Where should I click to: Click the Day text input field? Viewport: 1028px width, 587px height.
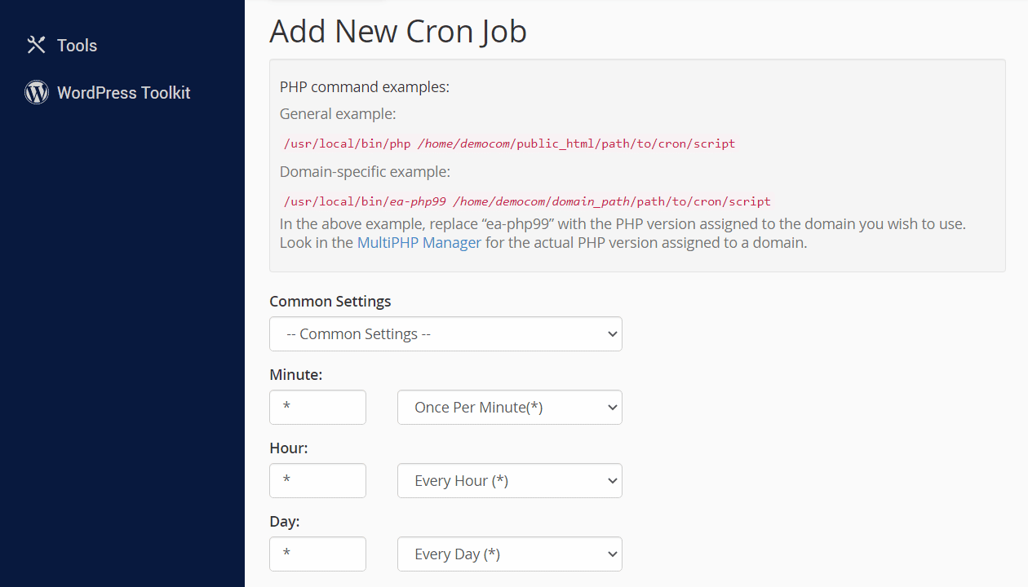[x=317, y=554]
